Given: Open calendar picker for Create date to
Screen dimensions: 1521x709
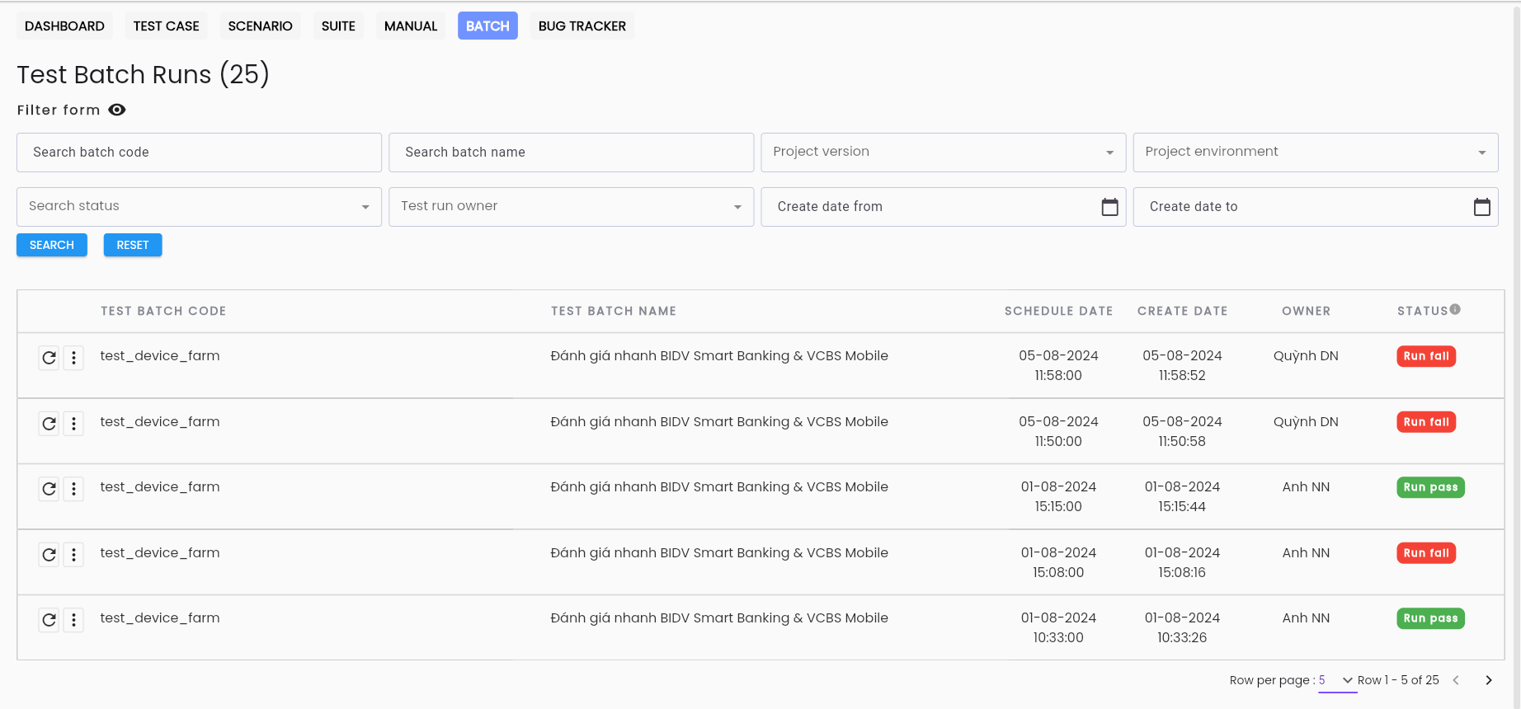Looking at the screenshot, I should (1482, 207).
